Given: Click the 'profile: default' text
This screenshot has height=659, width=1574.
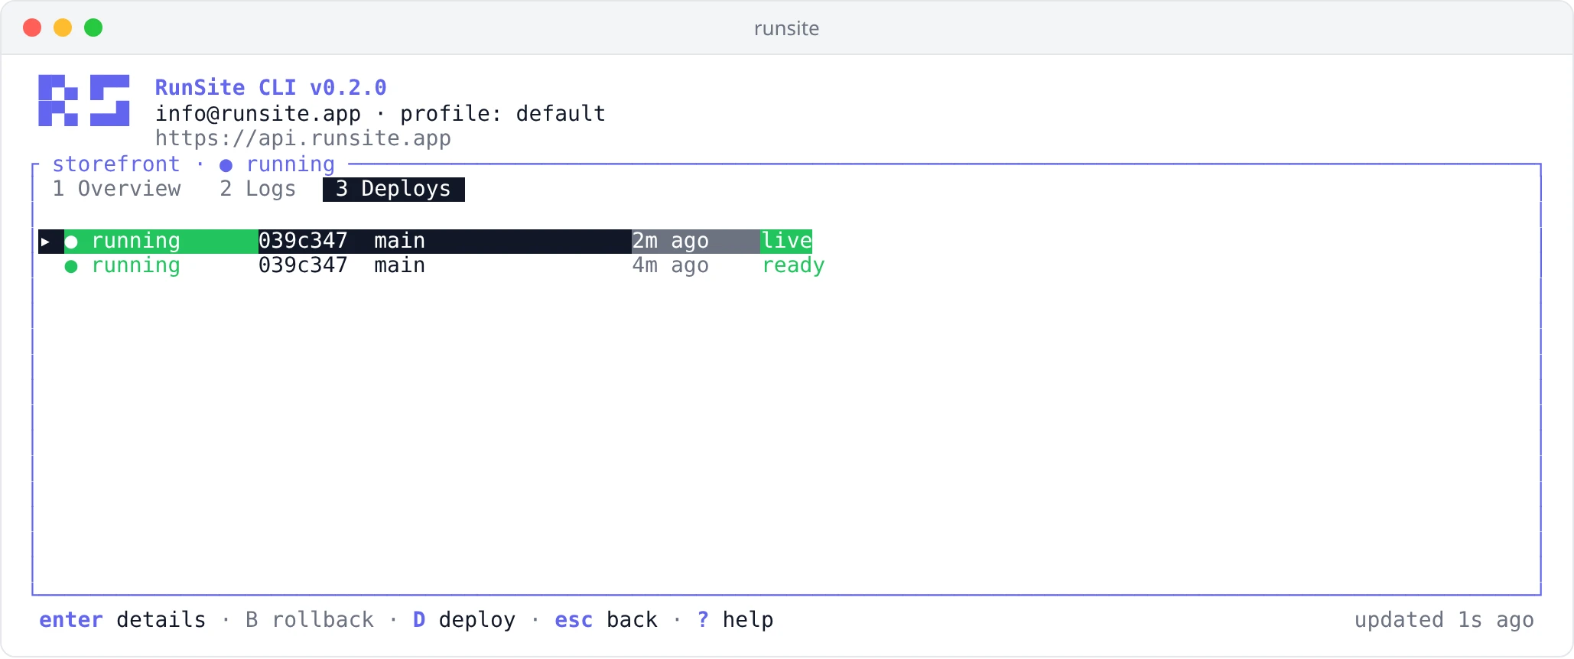Looking at the screenshot, I should tap(502, 114).
